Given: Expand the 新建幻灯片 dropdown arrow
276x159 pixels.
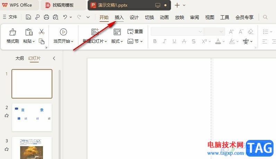Looking at the screenshot, I should point(106,41).
